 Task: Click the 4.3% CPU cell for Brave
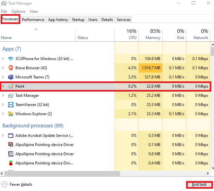(127, 68)
